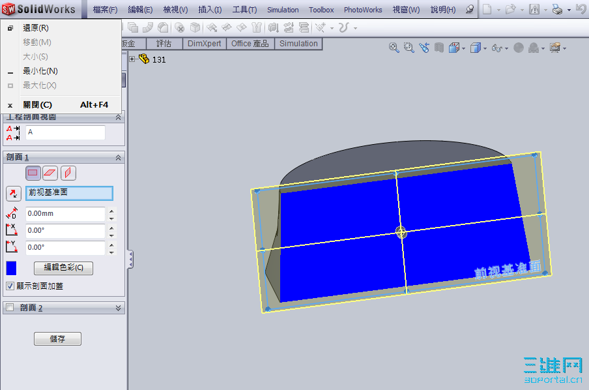Open the New document dropdown arrow

[499, 10]
